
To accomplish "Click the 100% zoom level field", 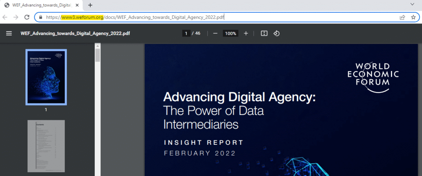I will pyautogui.click(x=231, y=34).
